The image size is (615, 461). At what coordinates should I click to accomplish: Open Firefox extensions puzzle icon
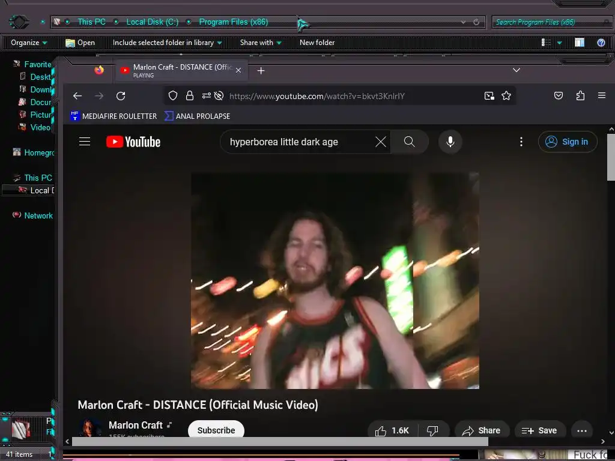pyautogui.click(x=581, y=95)
